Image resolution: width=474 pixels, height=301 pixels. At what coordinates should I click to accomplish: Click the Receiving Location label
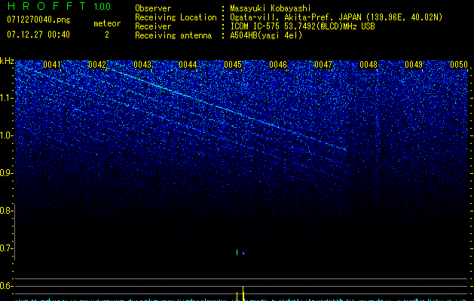[x=176, y=17]
